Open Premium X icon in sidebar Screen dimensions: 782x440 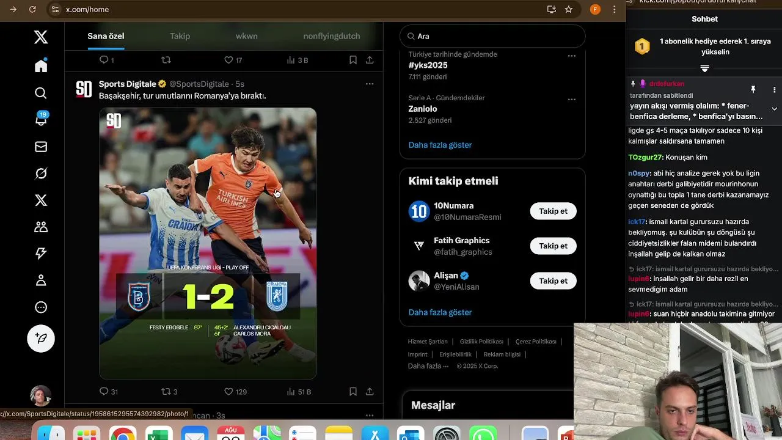click(41, 200)
